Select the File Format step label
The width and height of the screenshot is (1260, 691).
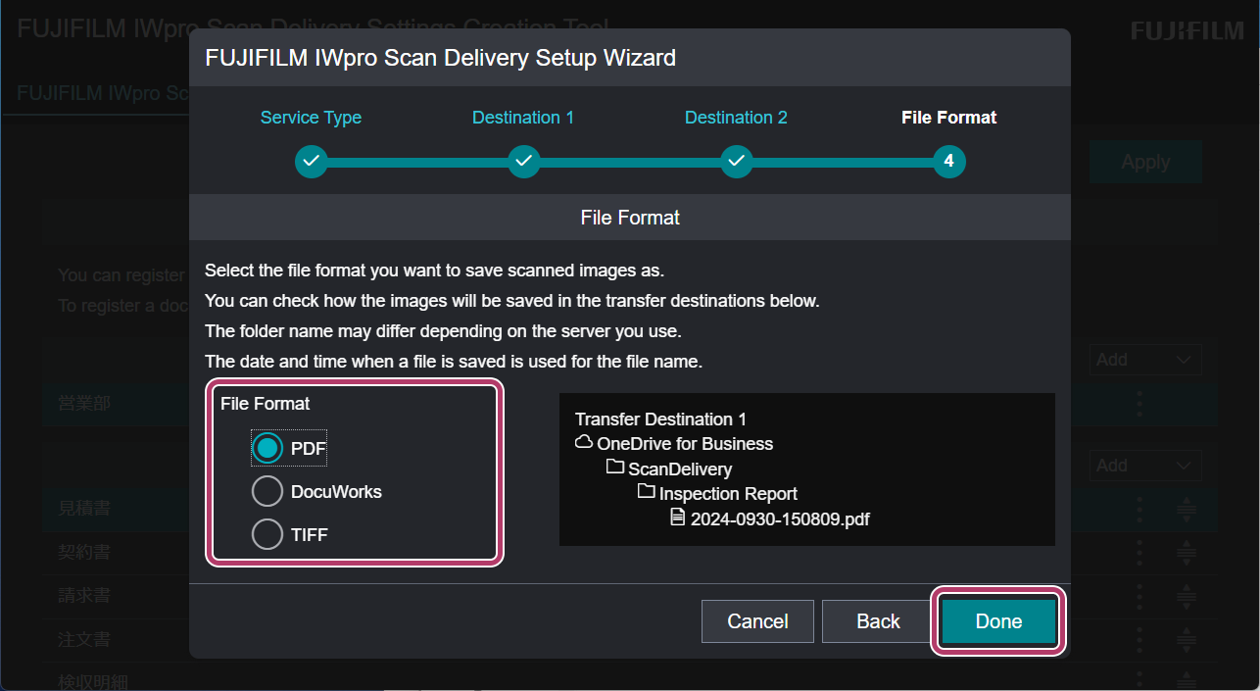pos(948,118)
